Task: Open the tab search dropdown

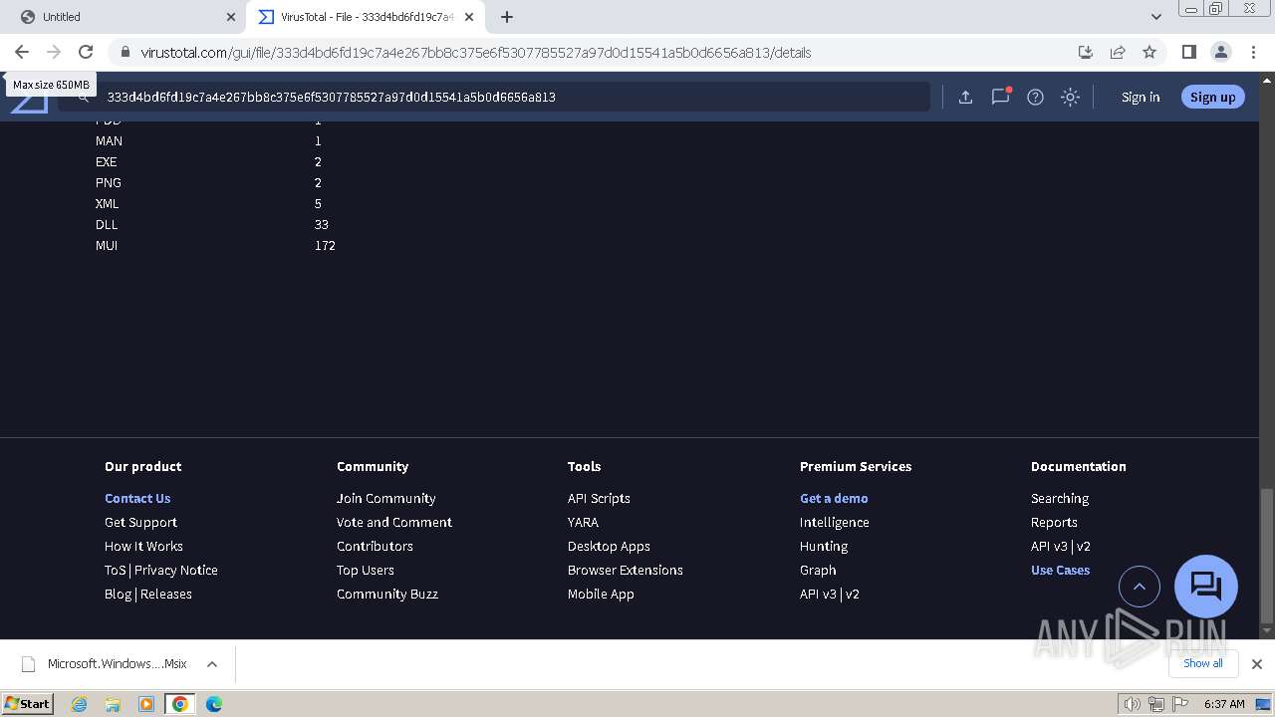Action: point(1155,17)
